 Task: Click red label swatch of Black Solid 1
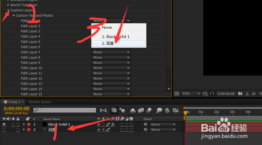(29, 124)
